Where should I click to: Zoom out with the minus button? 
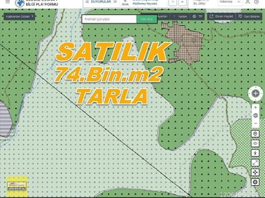tap(255, 124)
